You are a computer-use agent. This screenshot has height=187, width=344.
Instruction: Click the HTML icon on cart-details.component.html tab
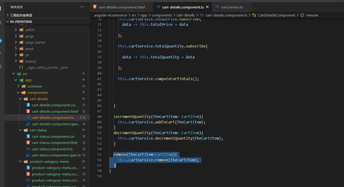(94, 7)
